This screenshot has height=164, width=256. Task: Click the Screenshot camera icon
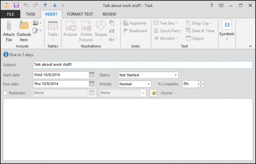[x=112, y=39]
